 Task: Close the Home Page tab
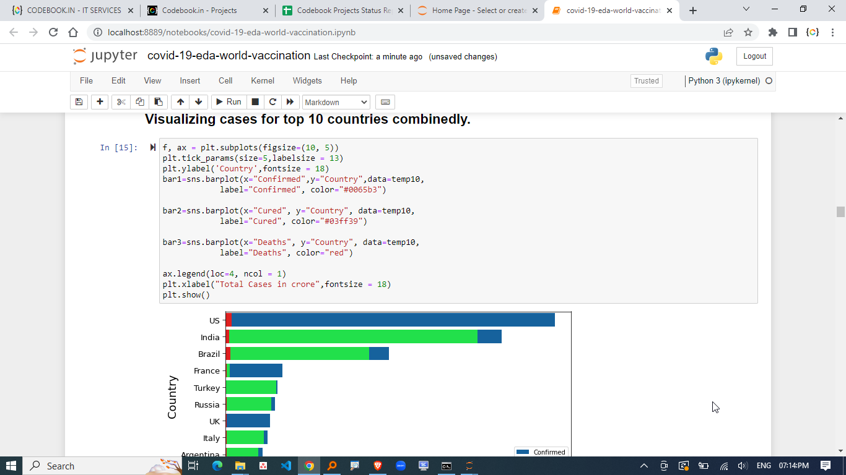pyautogui.click(x=534, y=11)
